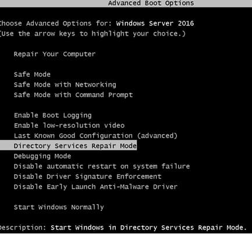
Task: Click the (advanced) suffix text
Action: [x=157, y=136]
